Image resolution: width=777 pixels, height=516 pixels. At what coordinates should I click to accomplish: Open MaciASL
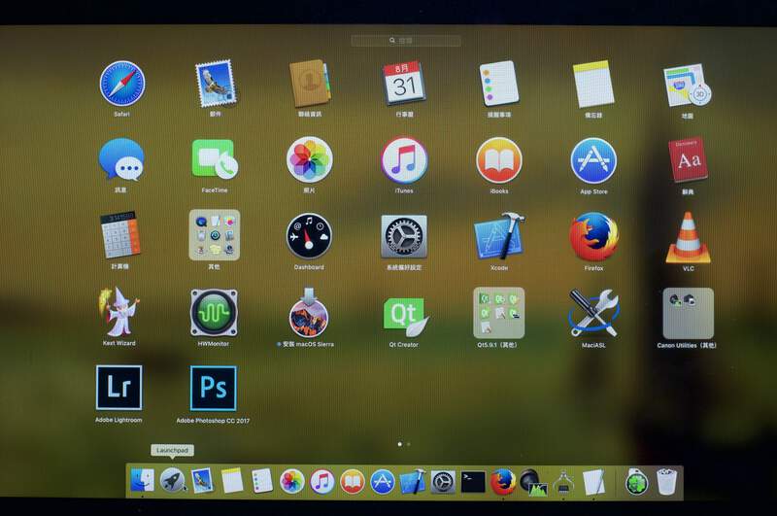(593, 314)
